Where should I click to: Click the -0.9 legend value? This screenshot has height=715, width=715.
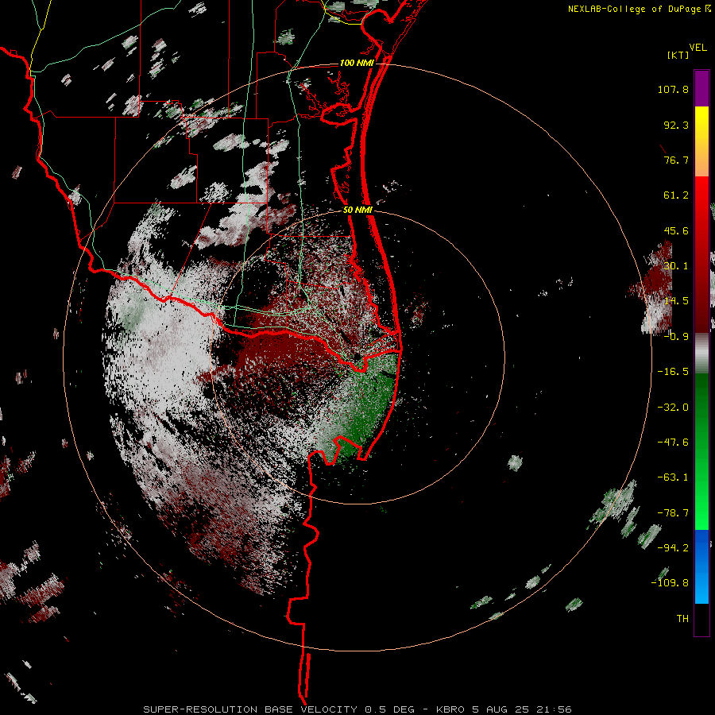[x=676, y=337]
